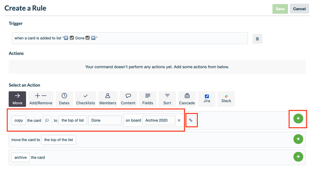The height and width of the screenshot is (179, 335).
Task: Click the 'Your command doesn't perform any actions yet' message
Action: [157, 67]
